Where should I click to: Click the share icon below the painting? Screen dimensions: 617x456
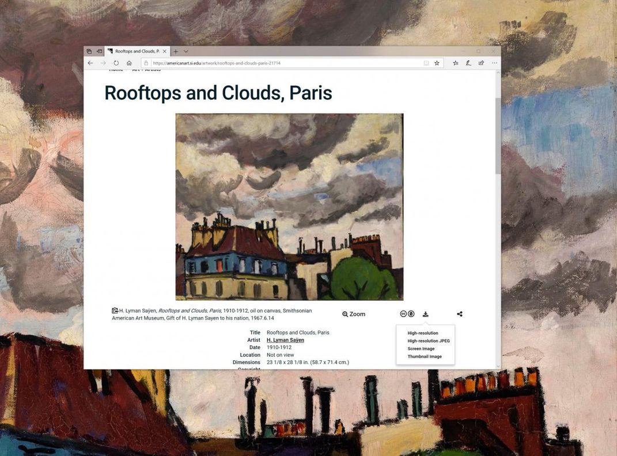pyautogui.click(x=460, y=314)
